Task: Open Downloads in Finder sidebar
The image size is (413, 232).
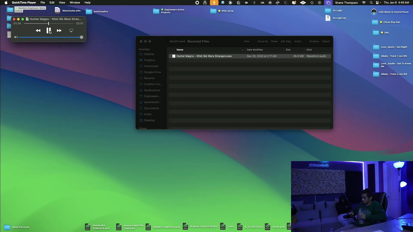Action: 151,66
